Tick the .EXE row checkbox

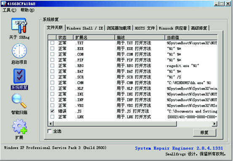pos(52,48)
